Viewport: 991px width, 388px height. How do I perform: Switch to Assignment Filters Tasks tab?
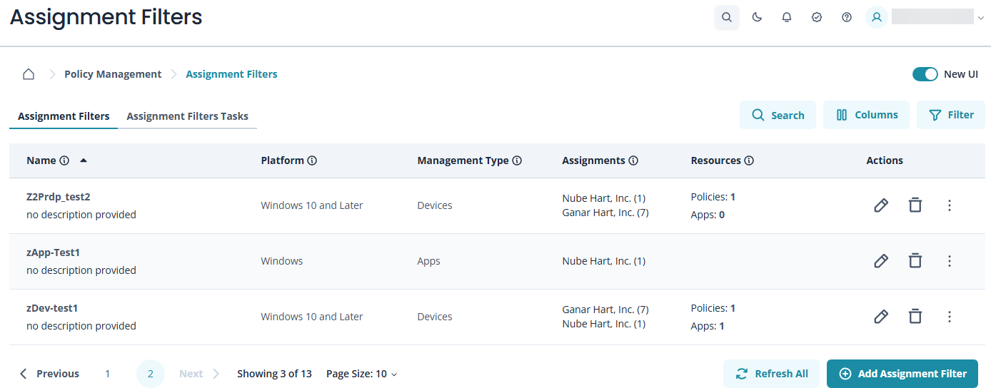point(187,116)
